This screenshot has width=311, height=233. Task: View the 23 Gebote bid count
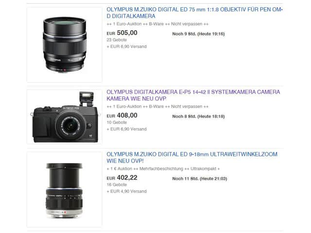pos(117,40)
